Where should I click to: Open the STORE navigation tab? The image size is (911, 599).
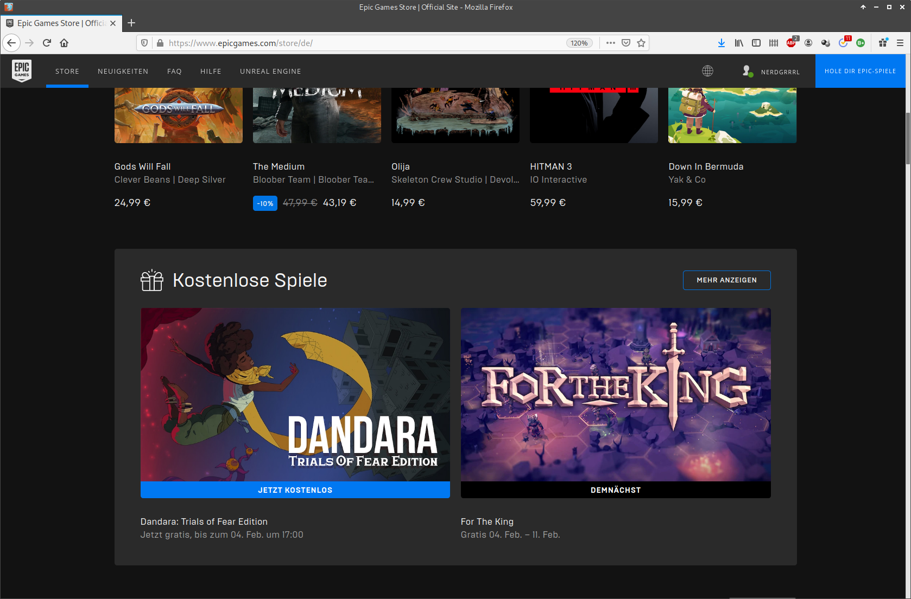point(67,71)
